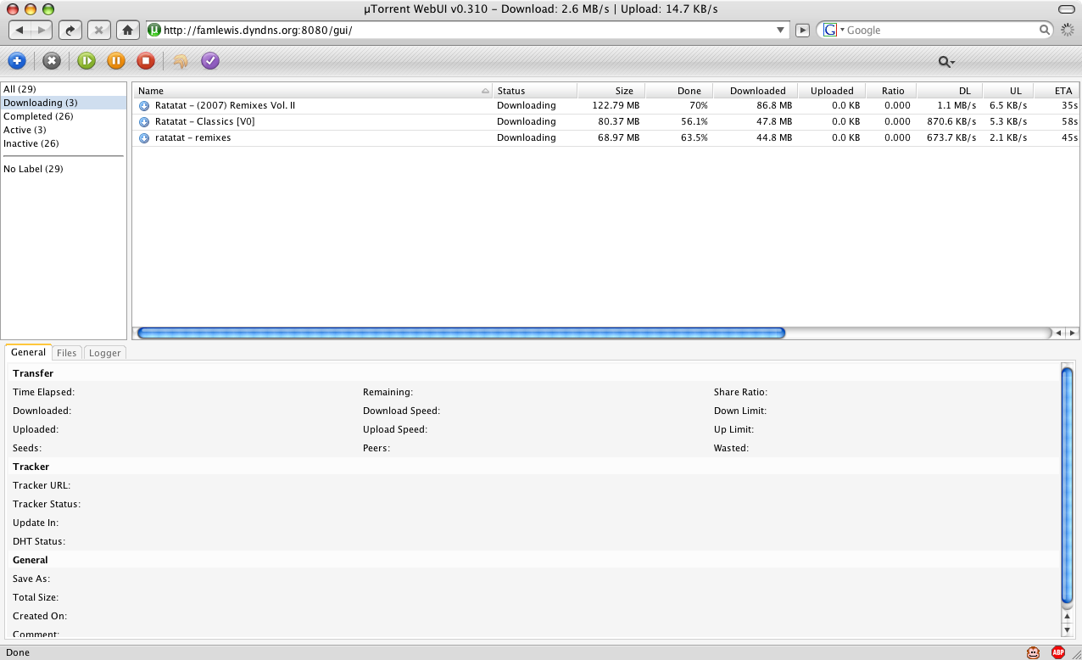Image resolution: width=1082 pixels, height=660 pixels.
Task: Click the details pane scroll-down arrow
Action: 1067,630
